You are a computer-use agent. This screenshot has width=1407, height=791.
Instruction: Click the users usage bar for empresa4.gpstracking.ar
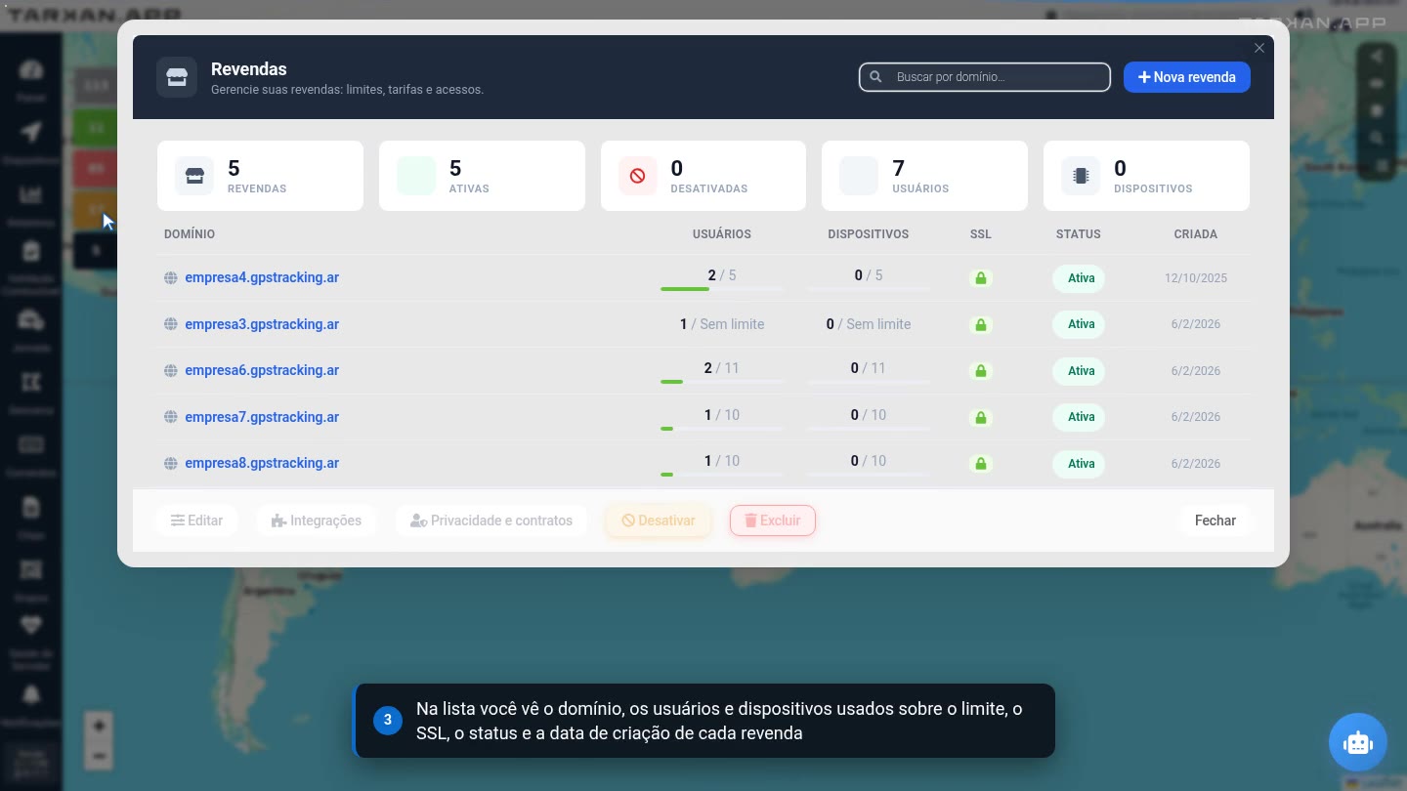(722, 289)
